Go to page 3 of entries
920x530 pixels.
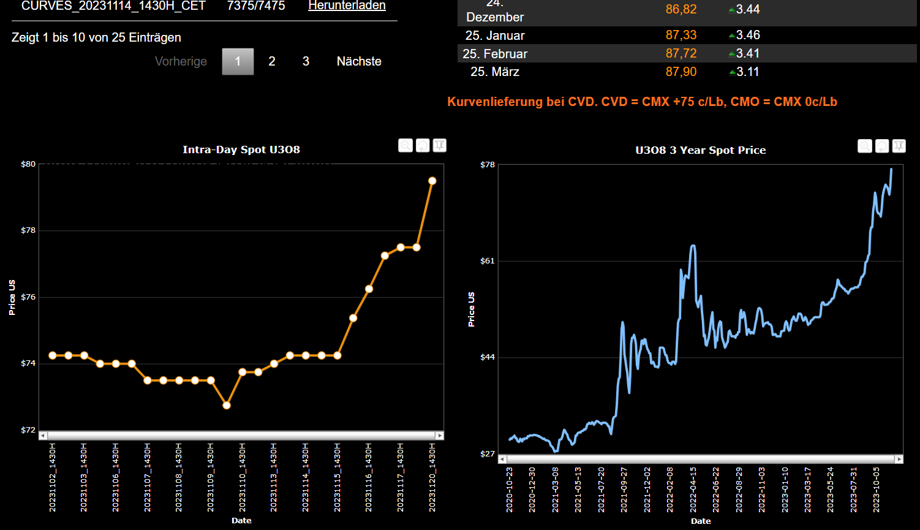(x=306, y=61)
